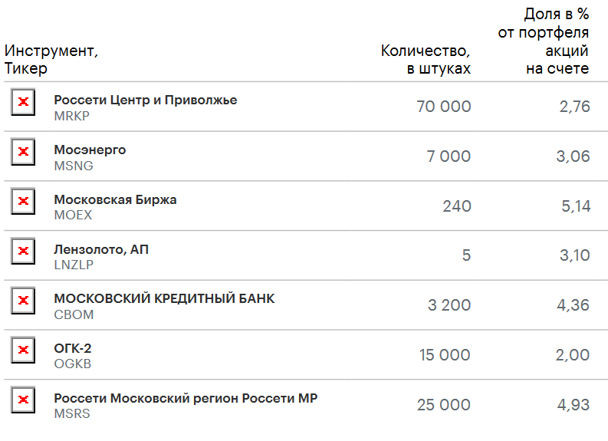608x441 pixels.
Task: Sort by the Инструмент, Тикер column header
Action: tap(51, 59)
